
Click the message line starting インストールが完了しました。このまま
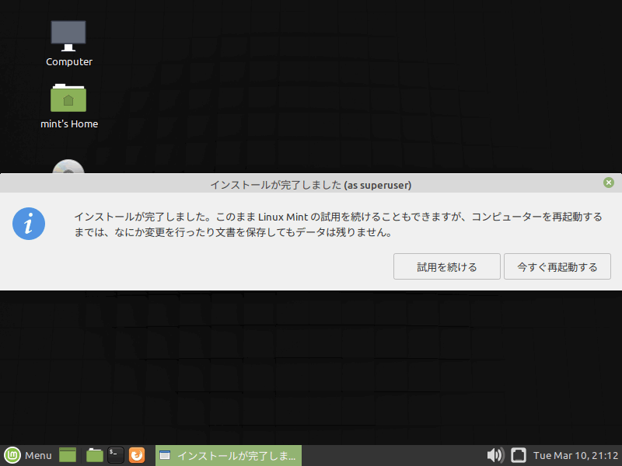[x=338, y=217]
